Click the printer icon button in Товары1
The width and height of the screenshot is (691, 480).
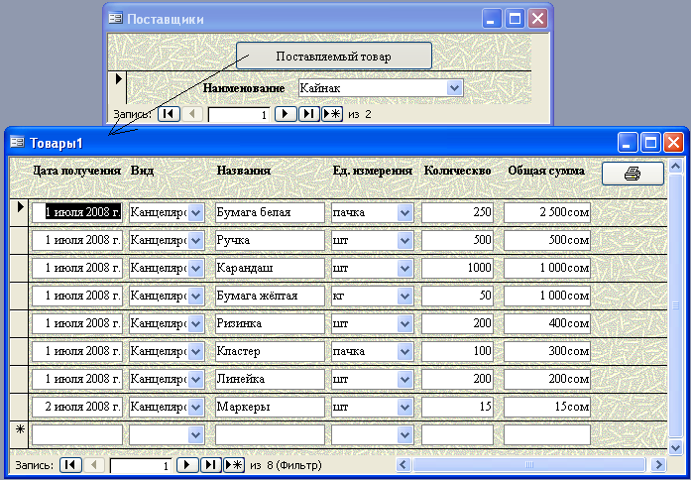[633, 174]
